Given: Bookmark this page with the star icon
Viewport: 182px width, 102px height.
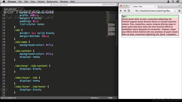Looking at the screenshot, I should coord(175,11).
